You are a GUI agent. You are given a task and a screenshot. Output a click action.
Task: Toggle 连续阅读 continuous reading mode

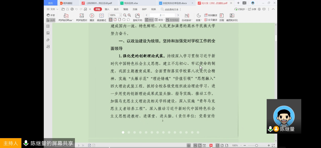point(172,20)
